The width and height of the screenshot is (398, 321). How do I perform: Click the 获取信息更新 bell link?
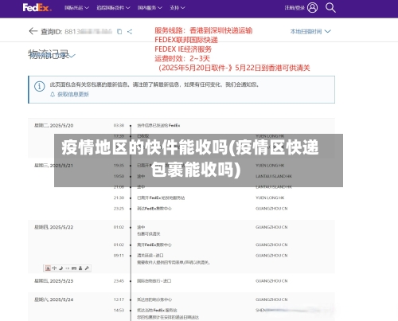tap(69, 94)
